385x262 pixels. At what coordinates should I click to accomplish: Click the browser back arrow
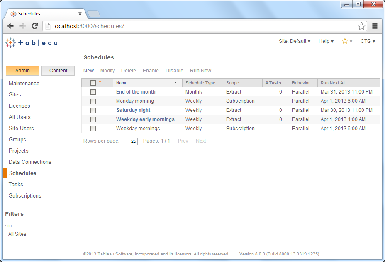coord(10,26)
